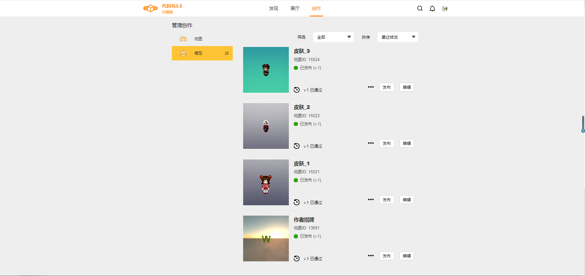585x276 pixels.
Task: Open the 作者招牌 sunset thumbnail
Action: [x=266, y=238]
